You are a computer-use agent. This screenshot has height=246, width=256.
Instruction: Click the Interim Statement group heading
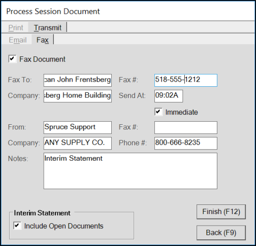click(42, 213)
